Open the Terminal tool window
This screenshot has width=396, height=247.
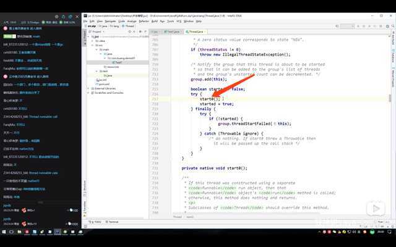pos(112,222)
